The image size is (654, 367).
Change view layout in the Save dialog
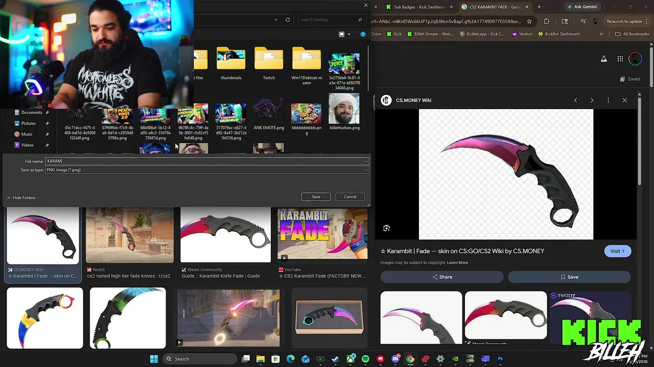341,34
